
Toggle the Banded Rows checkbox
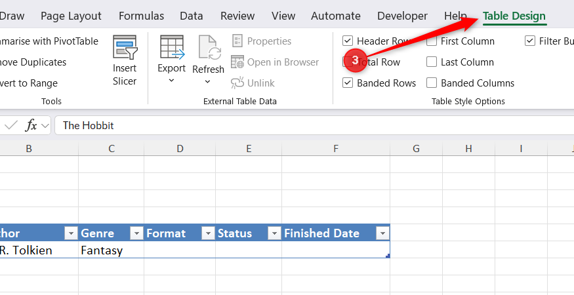(348, 83)
